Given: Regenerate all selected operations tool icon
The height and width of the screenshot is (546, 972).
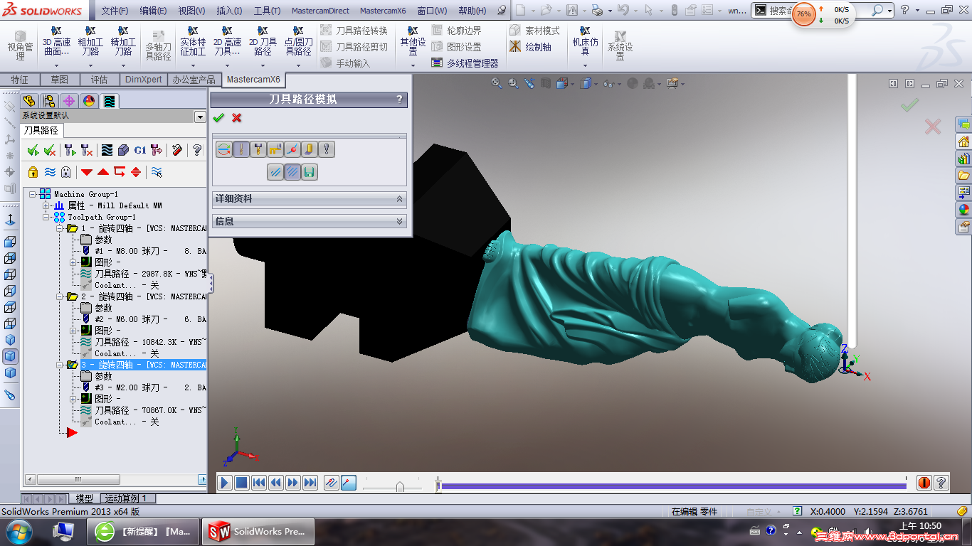Looking at the screenshot, I should (x=69, y=150).
